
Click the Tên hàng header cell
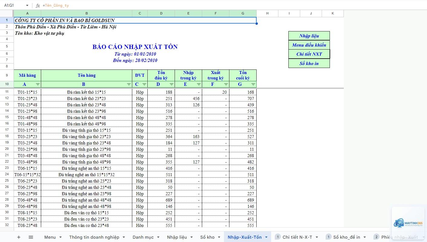87,75
